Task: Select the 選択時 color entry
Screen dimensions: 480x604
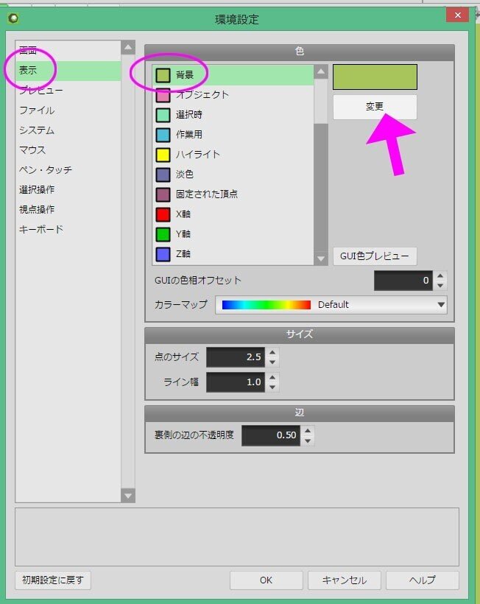Action: point(233,115)
